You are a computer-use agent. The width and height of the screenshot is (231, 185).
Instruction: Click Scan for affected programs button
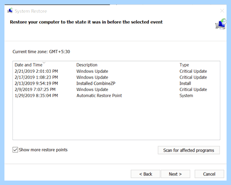(x=189, y=150)
